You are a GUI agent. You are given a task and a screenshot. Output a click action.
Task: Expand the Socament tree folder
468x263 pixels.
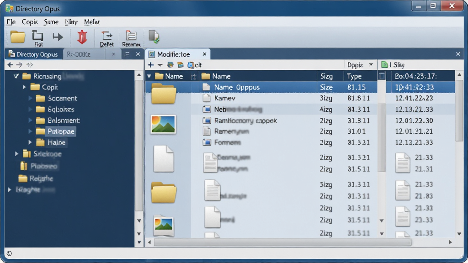[30, 98]
